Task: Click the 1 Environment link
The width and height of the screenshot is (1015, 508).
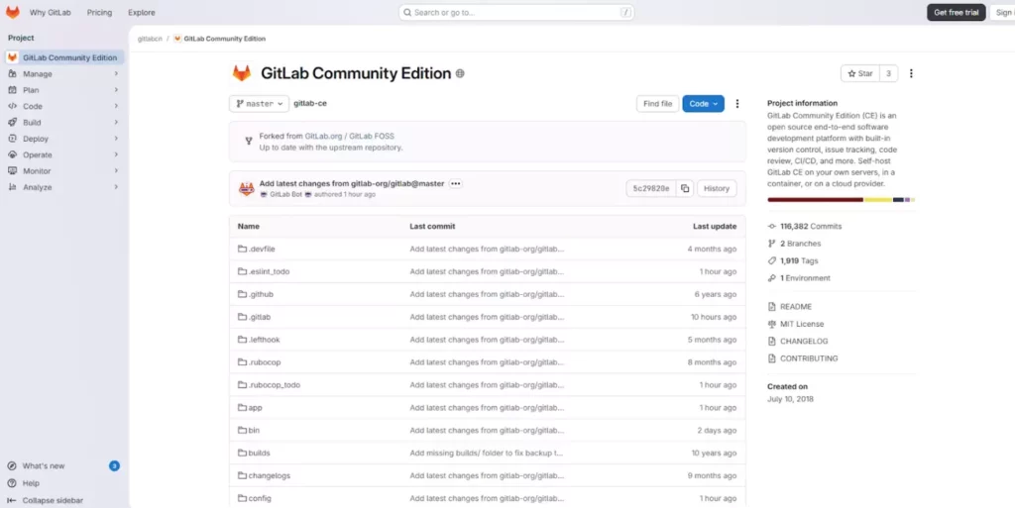Action: tap(805, 278)
